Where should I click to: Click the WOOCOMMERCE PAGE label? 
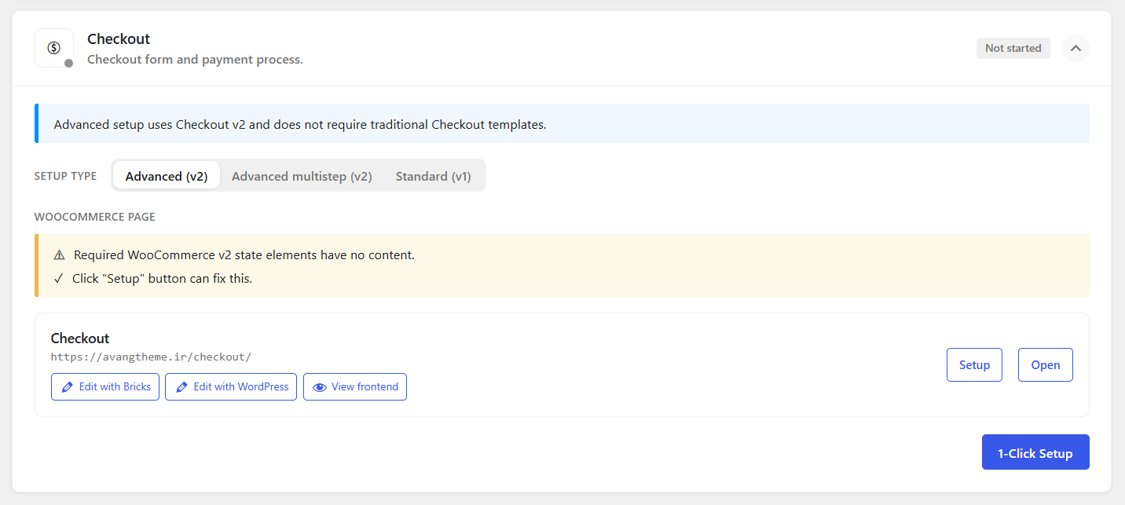coord(94,217)
